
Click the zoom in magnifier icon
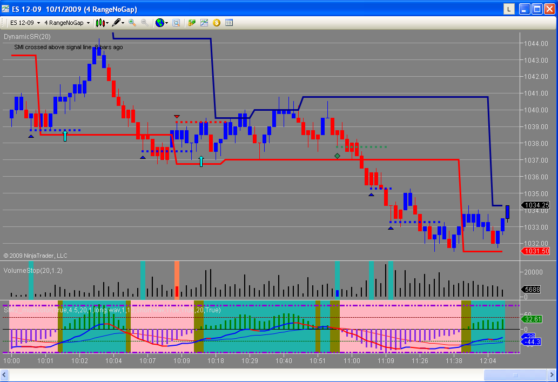point(132,23)
